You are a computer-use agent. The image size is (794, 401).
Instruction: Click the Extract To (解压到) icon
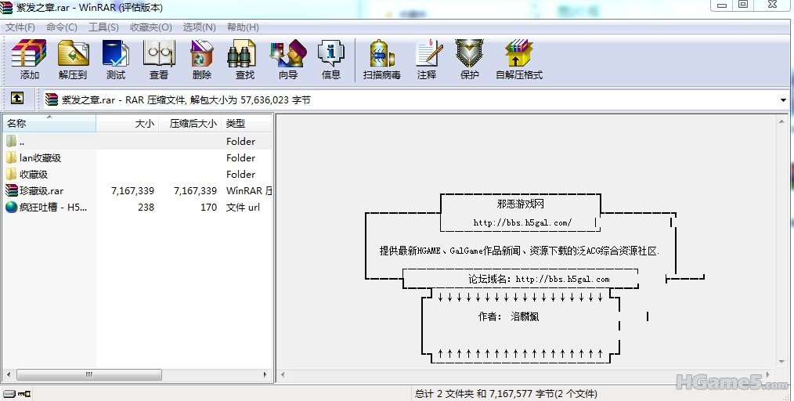point(73,60)
